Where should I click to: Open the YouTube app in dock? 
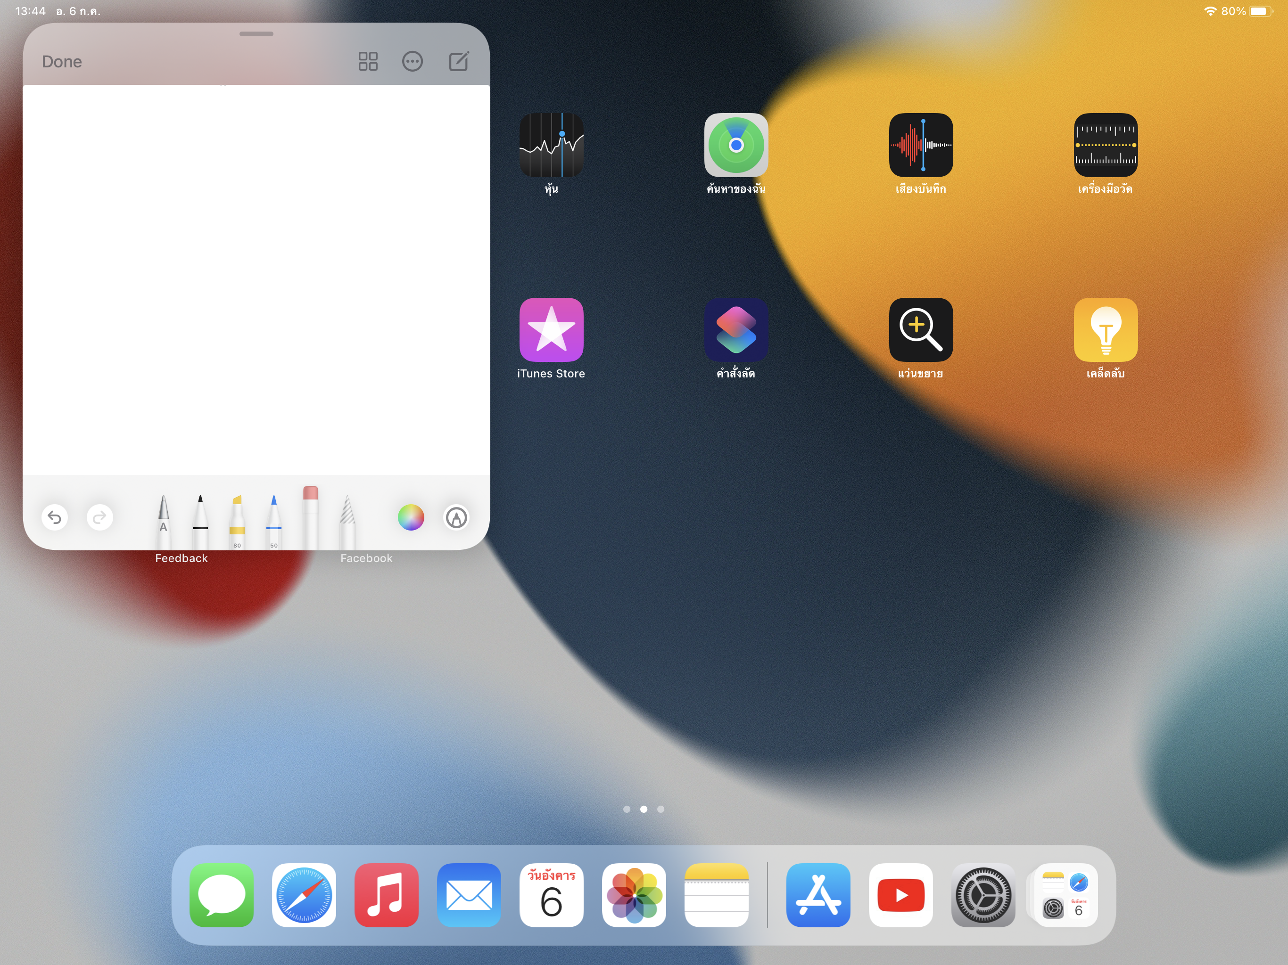tap(901, 895)
